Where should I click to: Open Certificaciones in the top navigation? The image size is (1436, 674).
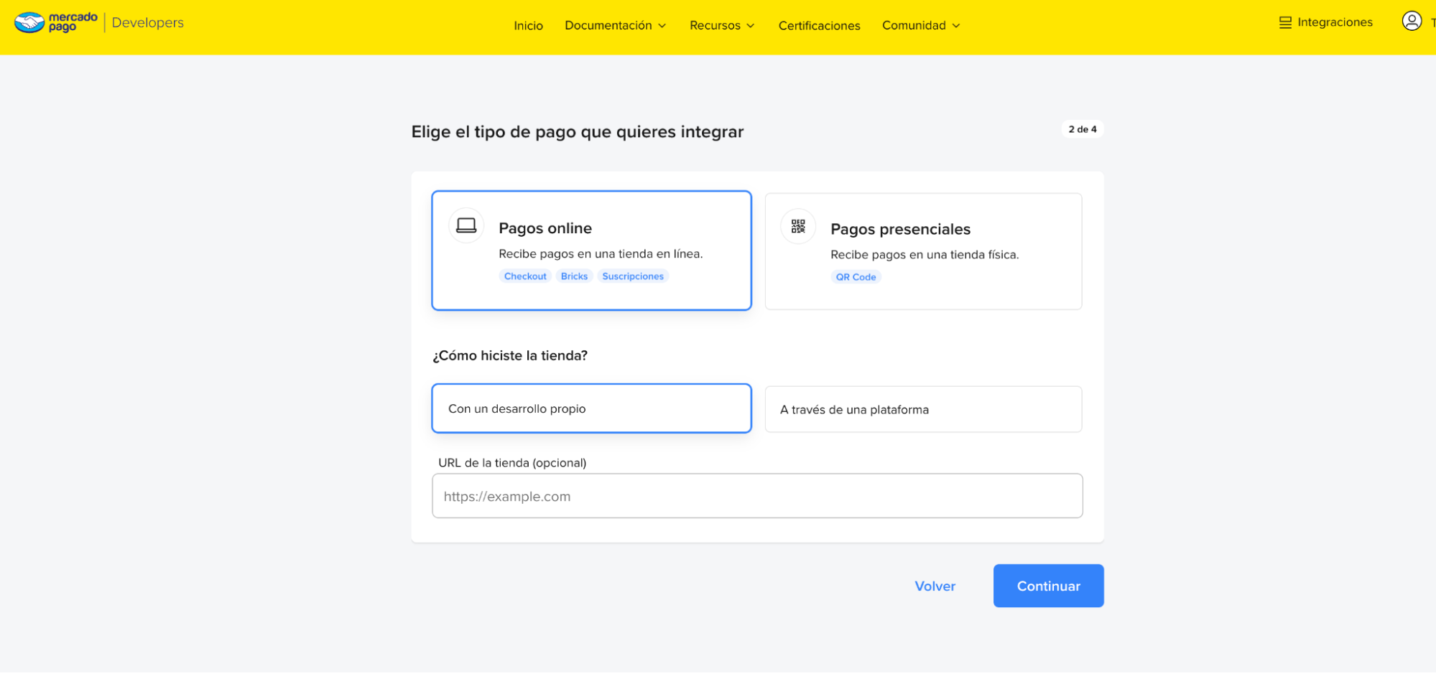pyautogui.click(x=819, y=25)
